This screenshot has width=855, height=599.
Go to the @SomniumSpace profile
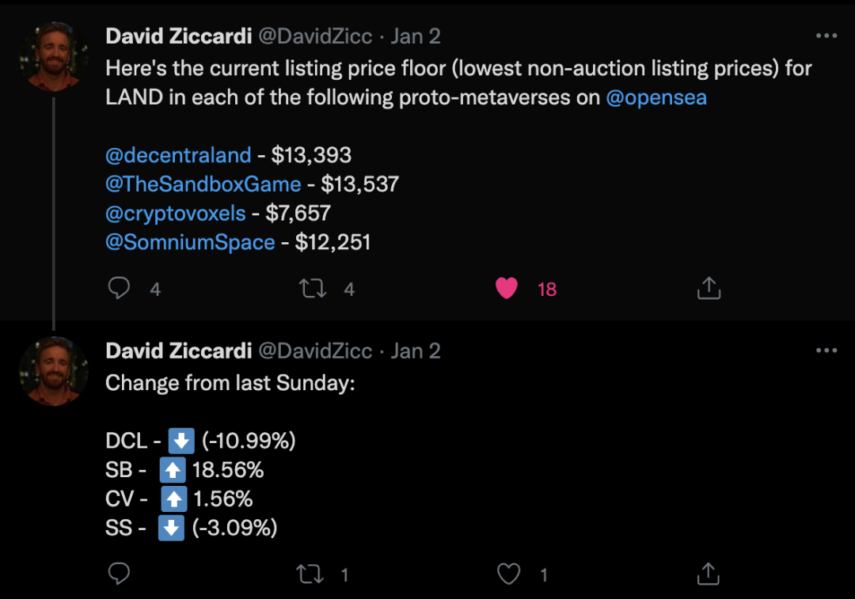[190, 241]
